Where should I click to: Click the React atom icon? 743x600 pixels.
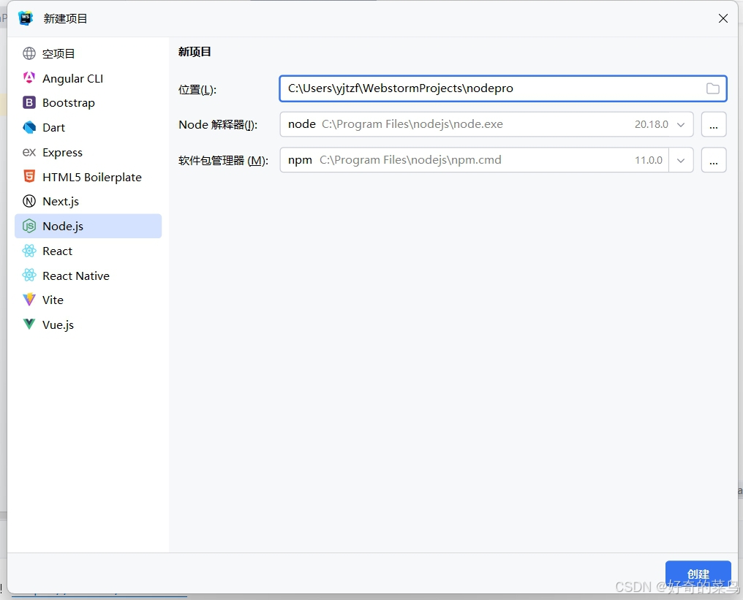tap(29, 251)
